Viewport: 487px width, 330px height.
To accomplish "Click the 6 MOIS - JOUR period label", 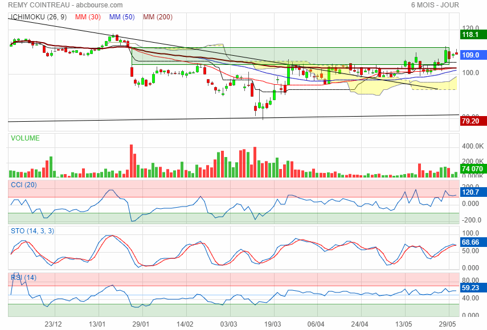I will tap(435, 5).
